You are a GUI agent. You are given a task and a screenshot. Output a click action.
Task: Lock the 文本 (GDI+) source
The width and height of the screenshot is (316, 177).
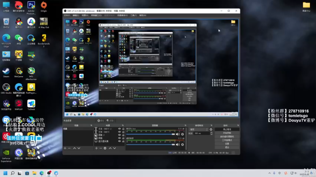click(x=123, y=132)
